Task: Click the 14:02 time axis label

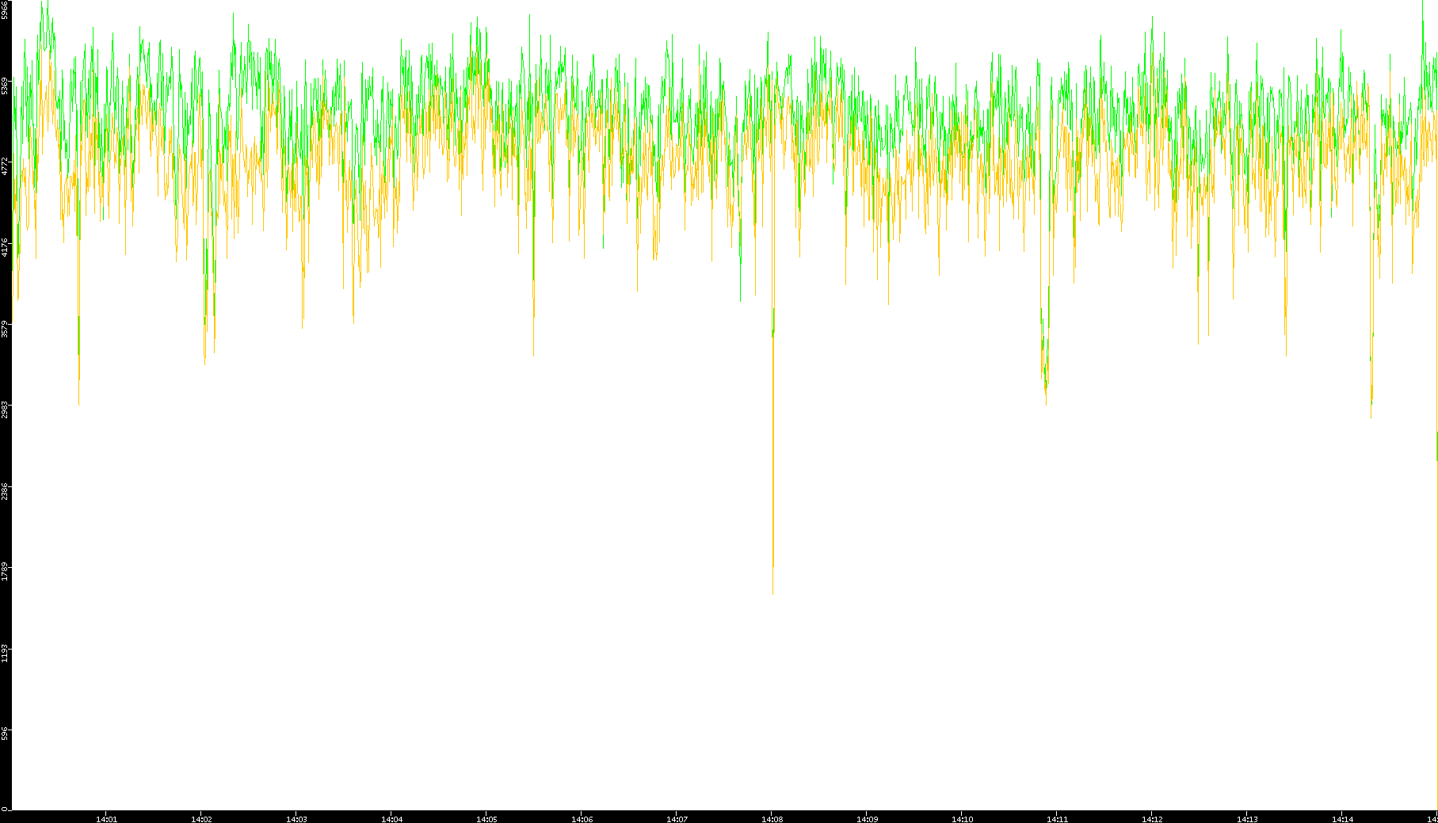Action: (201, 819)
